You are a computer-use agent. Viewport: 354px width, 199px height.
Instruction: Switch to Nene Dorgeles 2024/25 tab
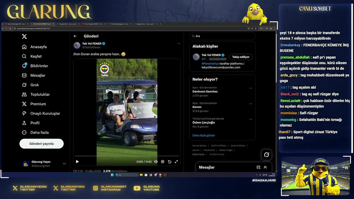click(94, 24)
